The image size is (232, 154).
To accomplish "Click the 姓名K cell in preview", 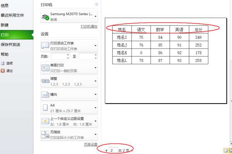I will click(x=122, y=53).
